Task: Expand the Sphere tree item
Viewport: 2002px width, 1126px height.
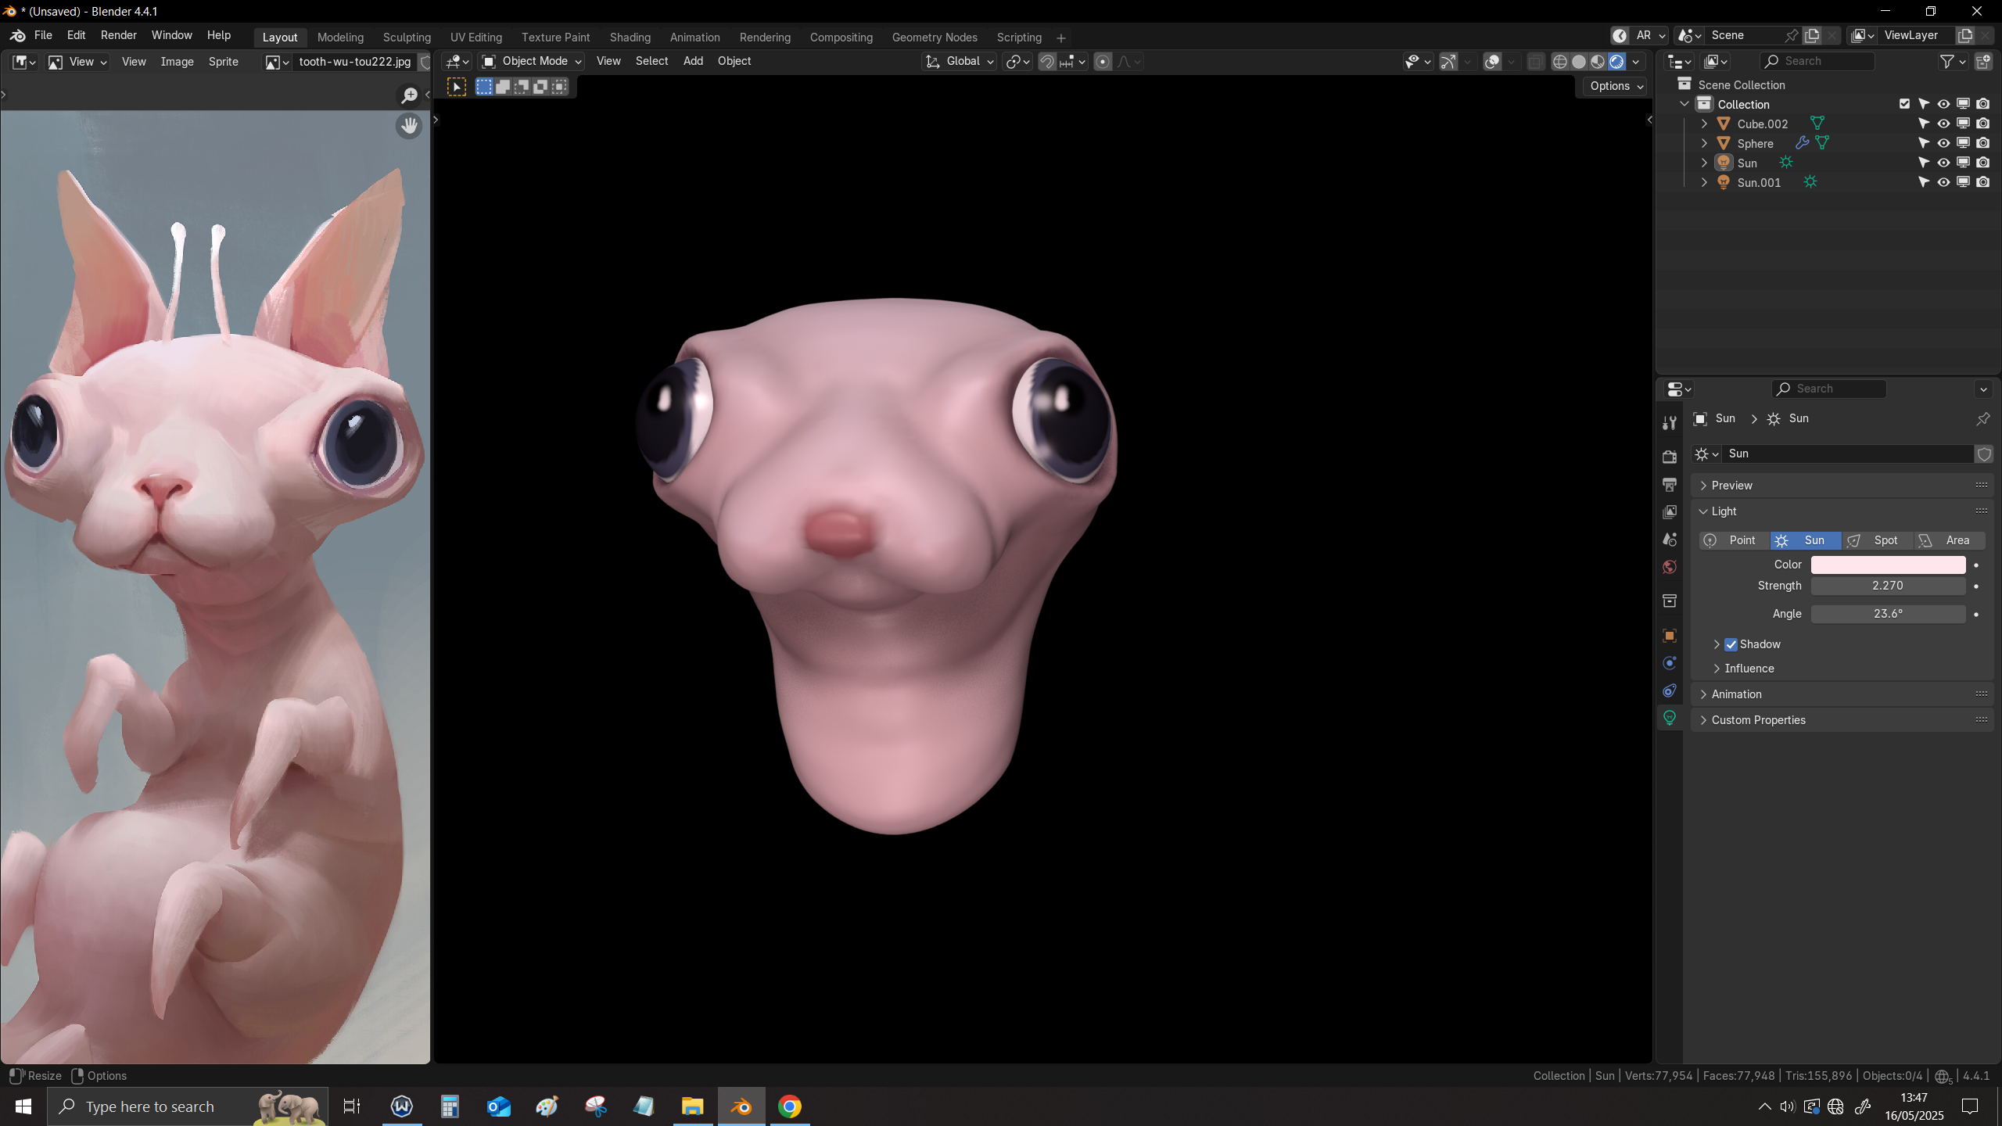Action: coord(1704,143)
